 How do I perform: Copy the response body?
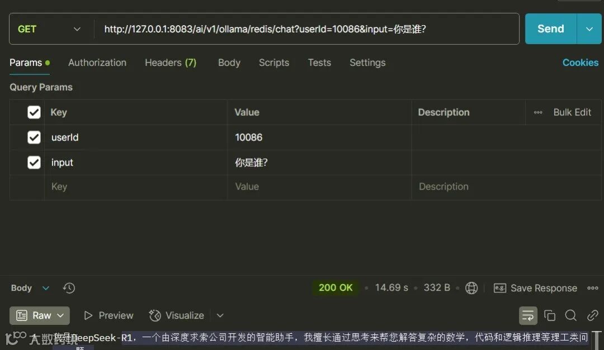[x=550, y=315]
